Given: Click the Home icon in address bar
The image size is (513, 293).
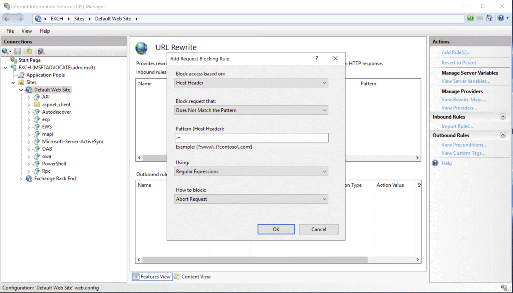Looking at the screenshot, I should point(489,19).
